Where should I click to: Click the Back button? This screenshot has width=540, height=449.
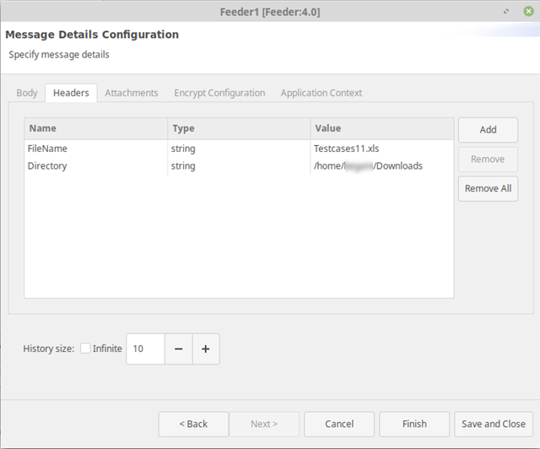pos(193,424)
